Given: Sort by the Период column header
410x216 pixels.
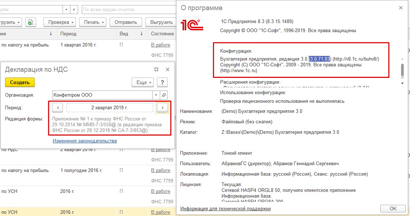Looking at the screenshot, I should (x=87, y=34).
